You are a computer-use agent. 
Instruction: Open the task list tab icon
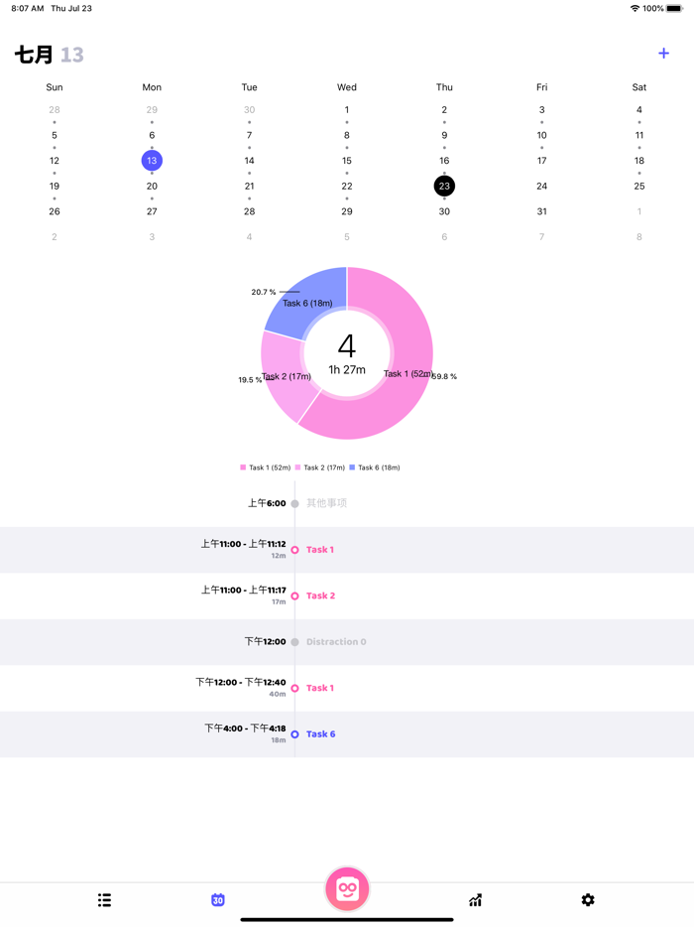[x=104, y=899]
